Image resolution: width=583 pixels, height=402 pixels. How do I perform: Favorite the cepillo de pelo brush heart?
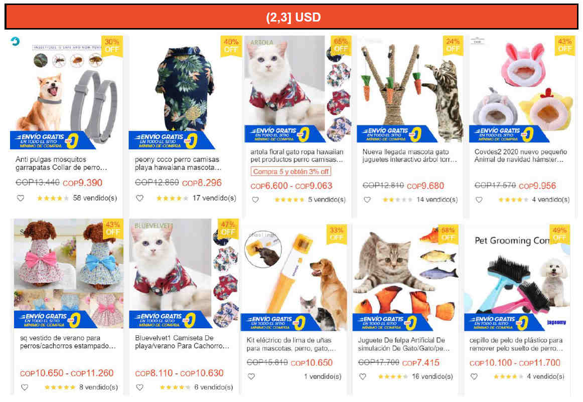point(474,377)
